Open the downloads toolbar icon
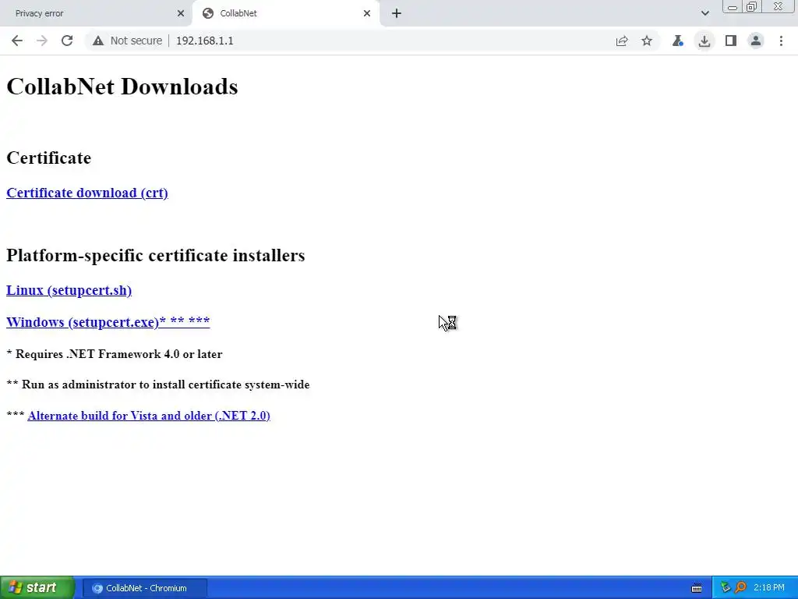Image resolution: width=798 pixels, height=599 pixels. pyautogui.click(x=704, y=41)
